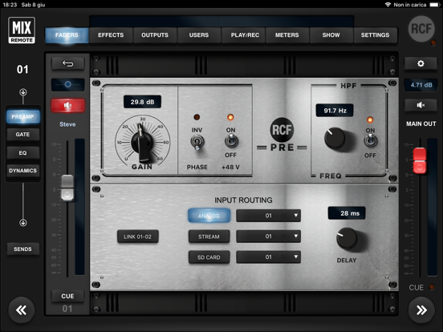Open the USERS tab

tap(199, 35)
